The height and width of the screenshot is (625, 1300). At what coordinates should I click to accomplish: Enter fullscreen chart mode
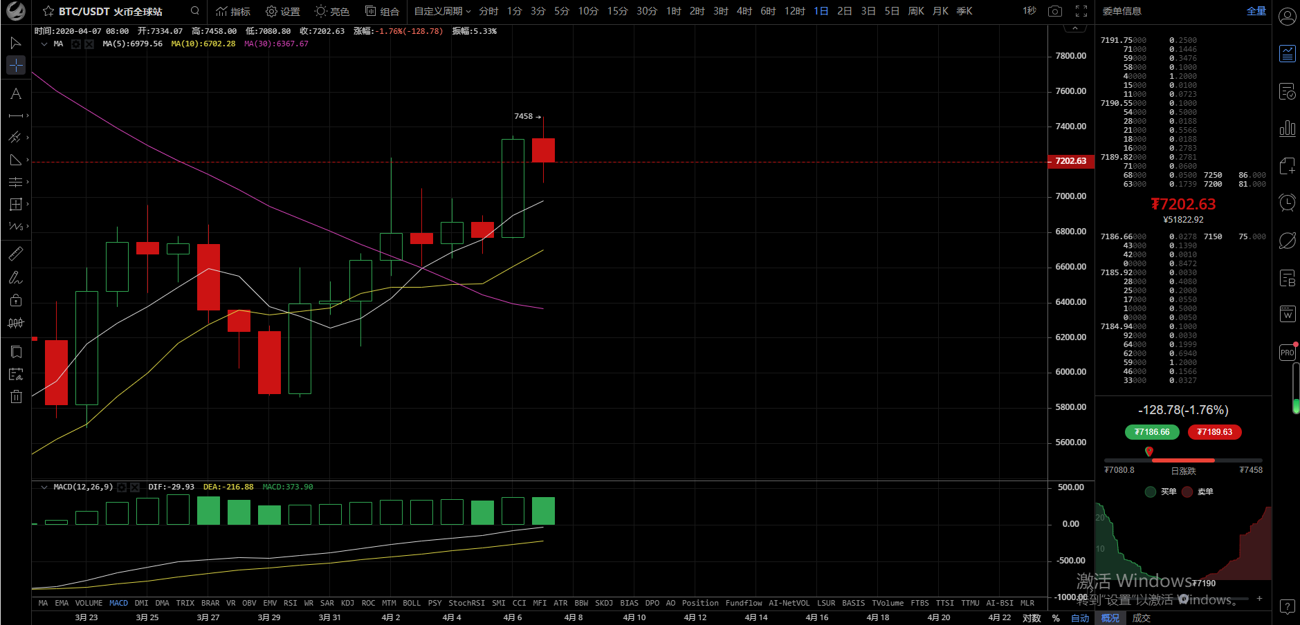(1081, 11)
